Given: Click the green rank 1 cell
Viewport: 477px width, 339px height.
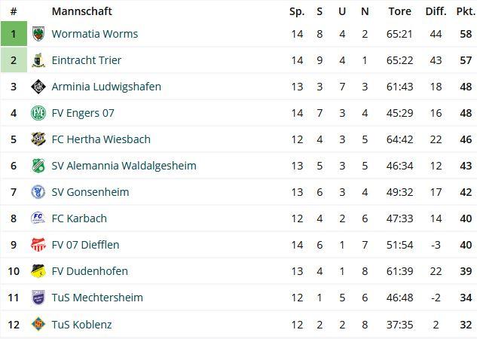Looking at the screenshot, I should 14,34.
